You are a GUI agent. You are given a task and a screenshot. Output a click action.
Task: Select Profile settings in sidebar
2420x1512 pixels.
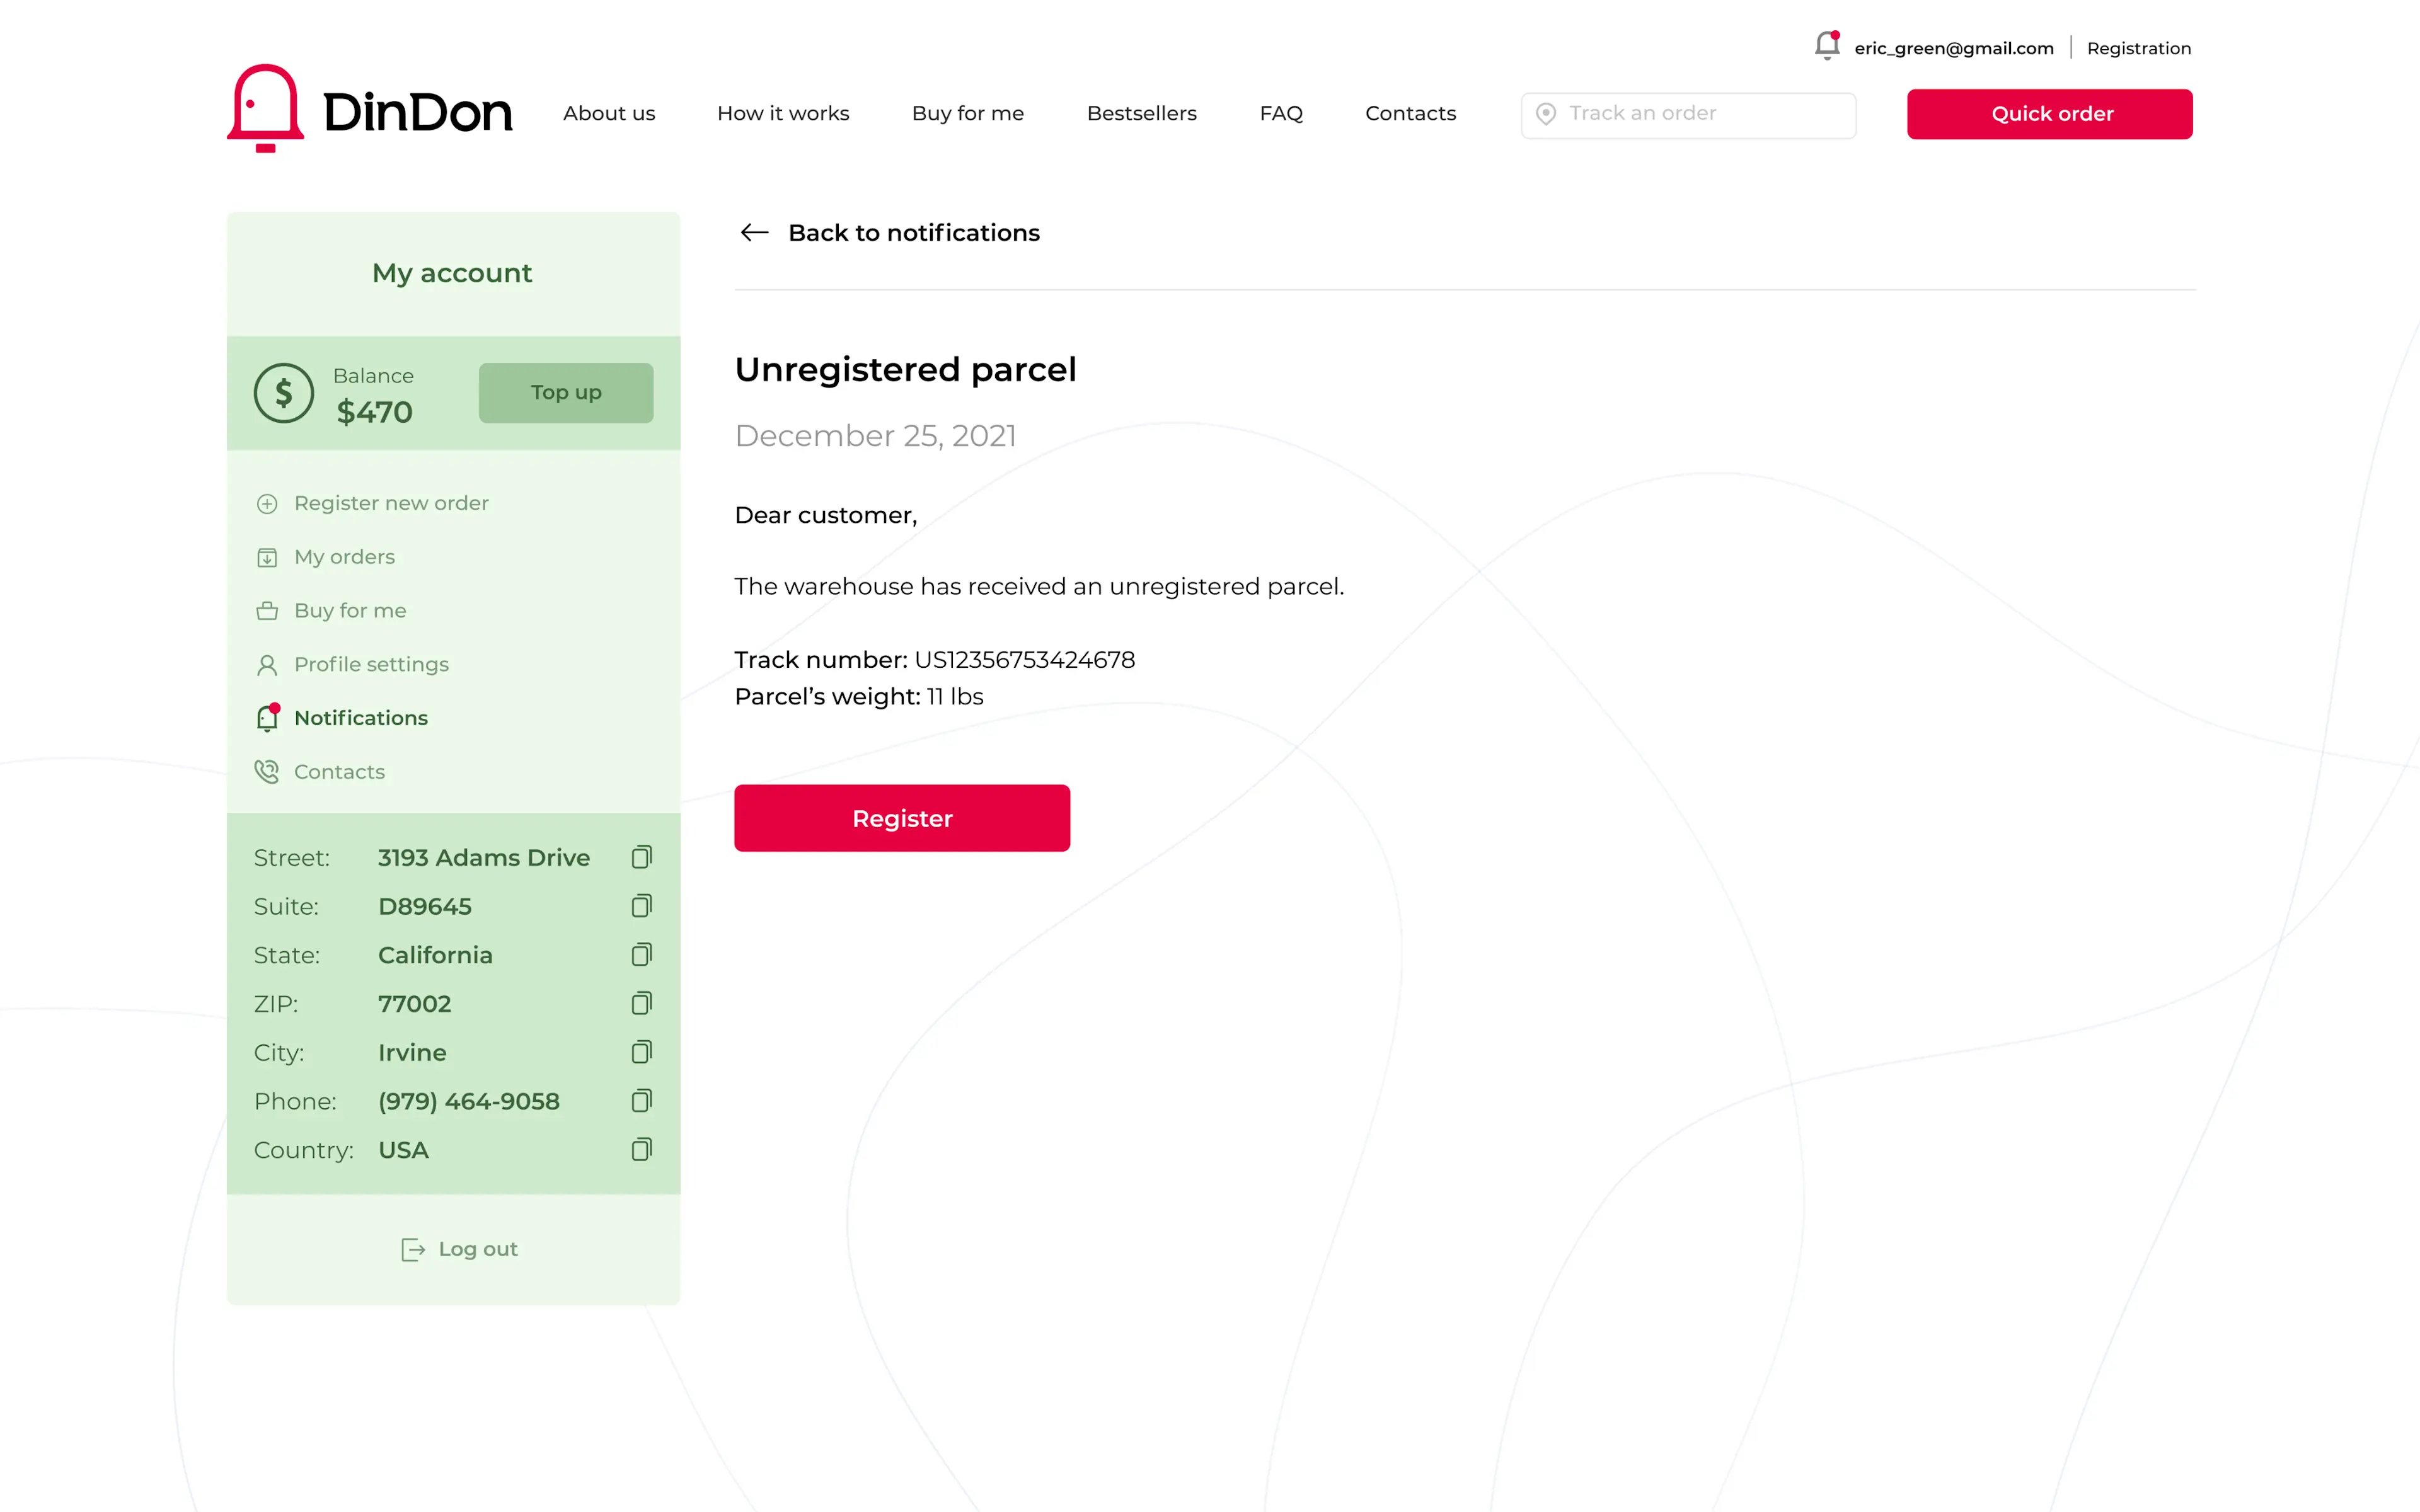click(371, 664)
